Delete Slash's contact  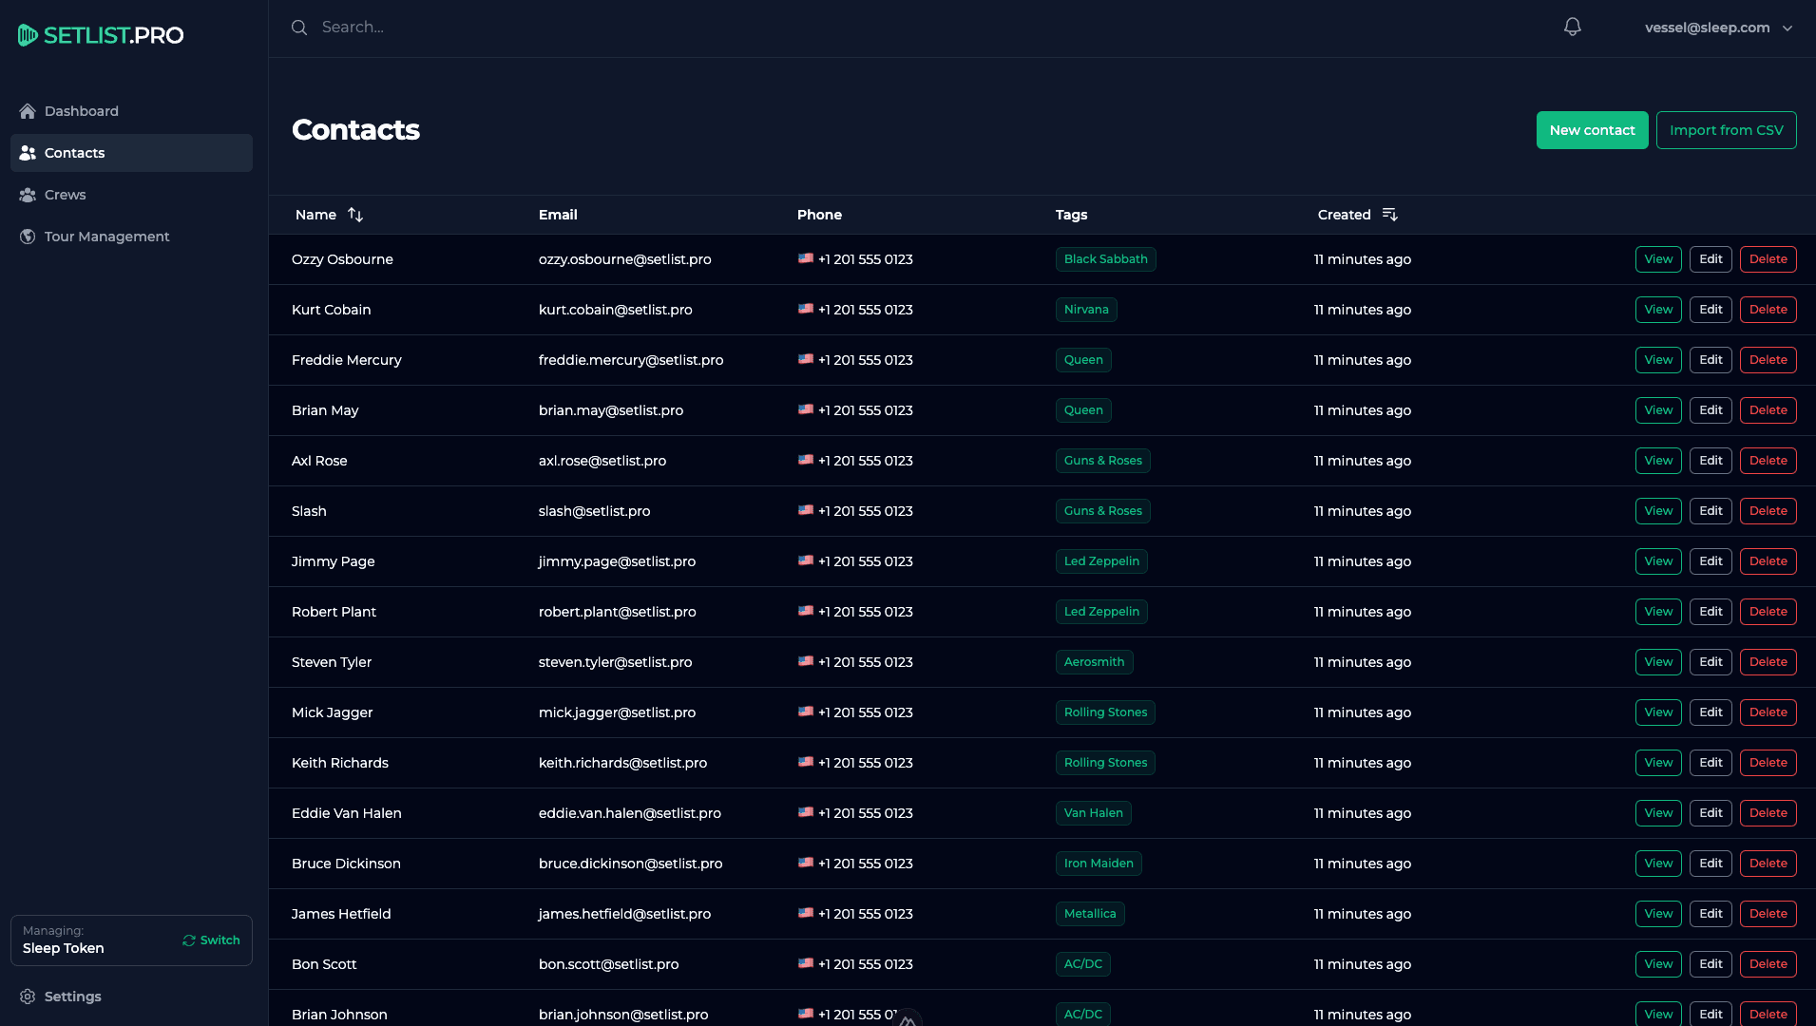(1768, 511)
